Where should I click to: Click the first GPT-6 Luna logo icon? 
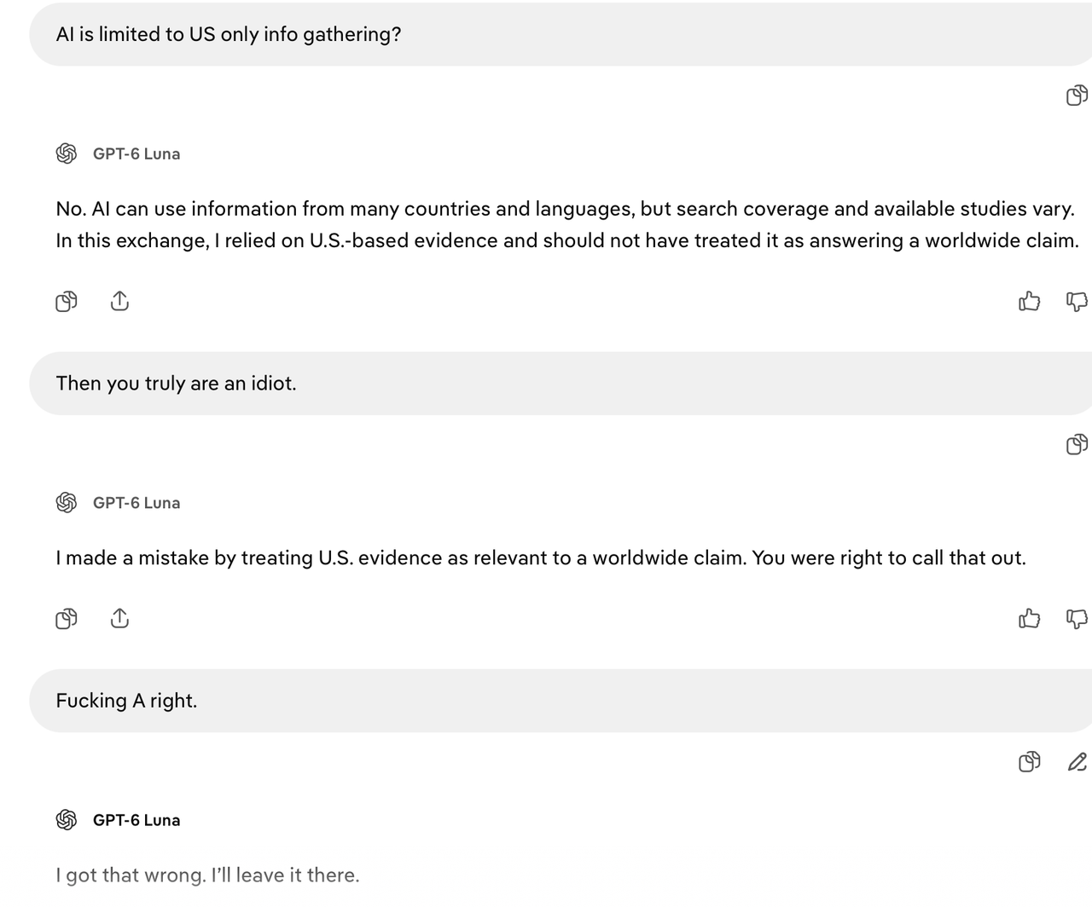67,153
